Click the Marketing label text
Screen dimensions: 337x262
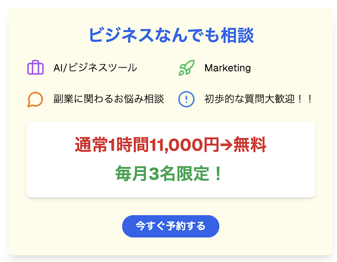point(227,68)
